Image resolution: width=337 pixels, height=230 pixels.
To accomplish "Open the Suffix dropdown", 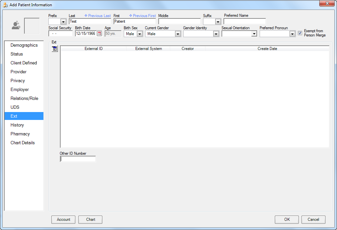I will [x=218, y=22].
